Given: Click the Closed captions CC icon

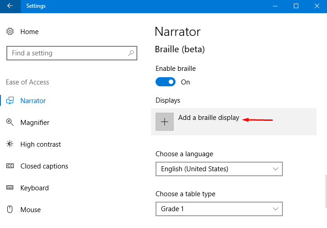Looking at the screenshot, I should [x=10, y=166].
